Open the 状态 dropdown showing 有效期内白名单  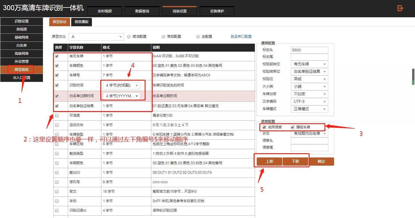coord(310,134)
